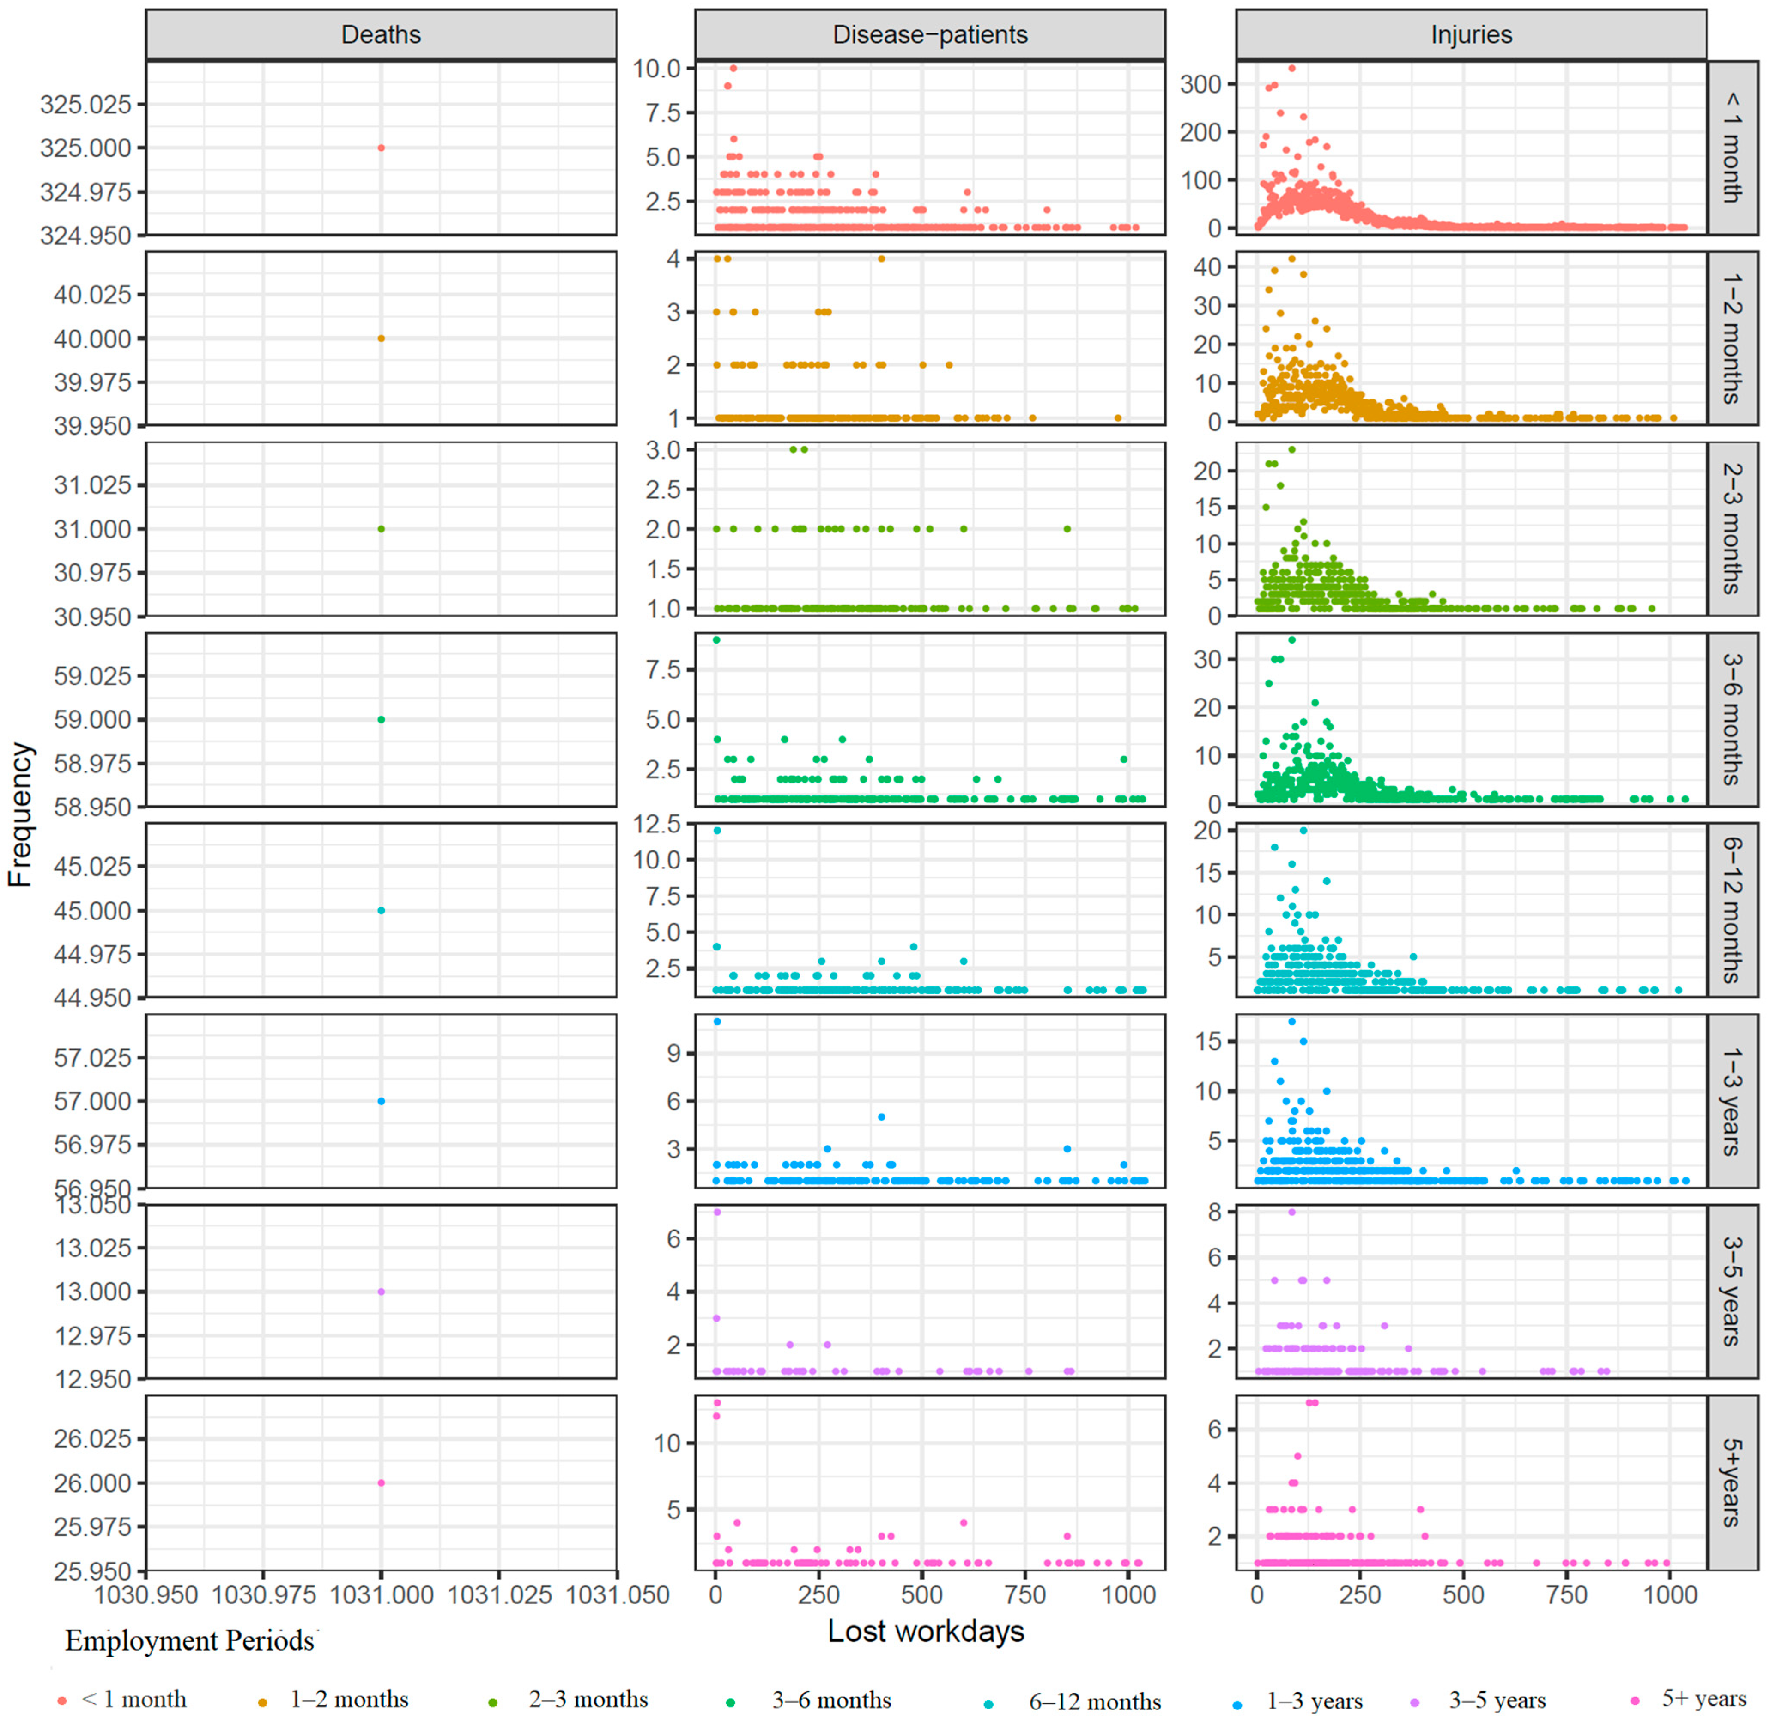The width and height of the screenshot is (1767, 1721).
Task: Click the Deaths data point at 325.000
Action: coord(381,147)
